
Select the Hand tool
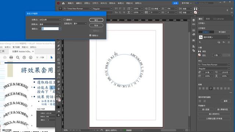click(x=59, y=89)
